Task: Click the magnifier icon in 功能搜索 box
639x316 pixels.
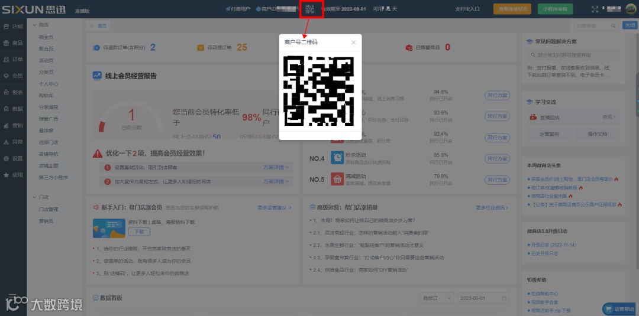Action: coord(613,26)
